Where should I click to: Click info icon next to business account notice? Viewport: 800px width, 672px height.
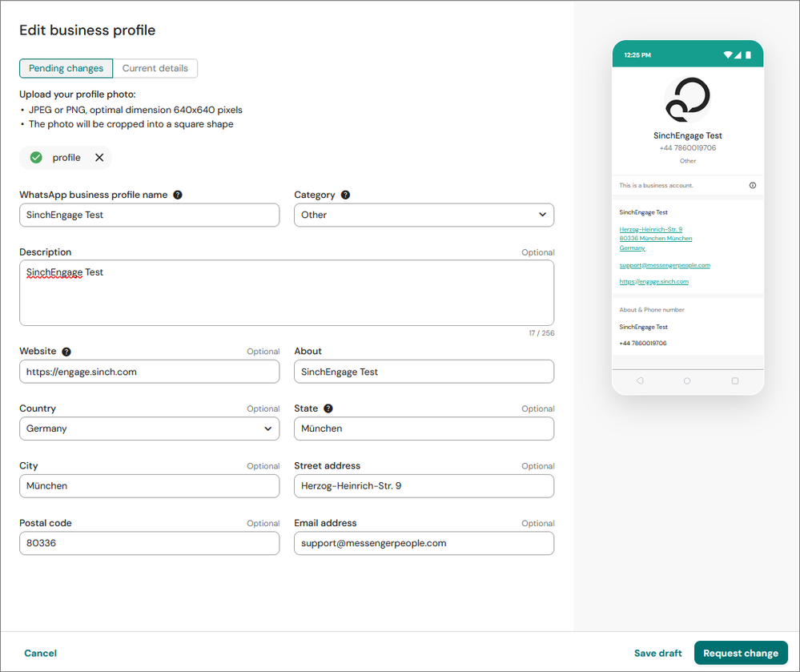(x=752, y=185)
